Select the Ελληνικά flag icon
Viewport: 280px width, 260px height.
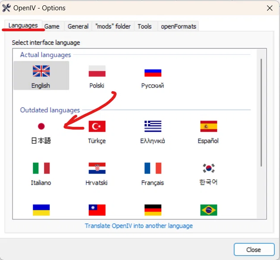(153, 126)
